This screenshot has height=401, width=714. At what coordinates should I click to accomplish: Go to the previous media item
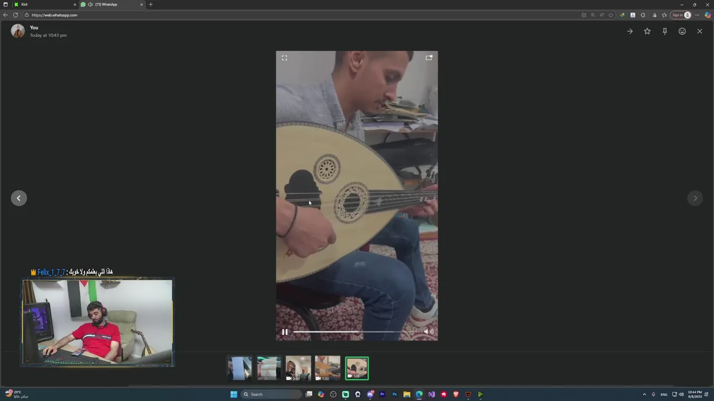[18, 198]
